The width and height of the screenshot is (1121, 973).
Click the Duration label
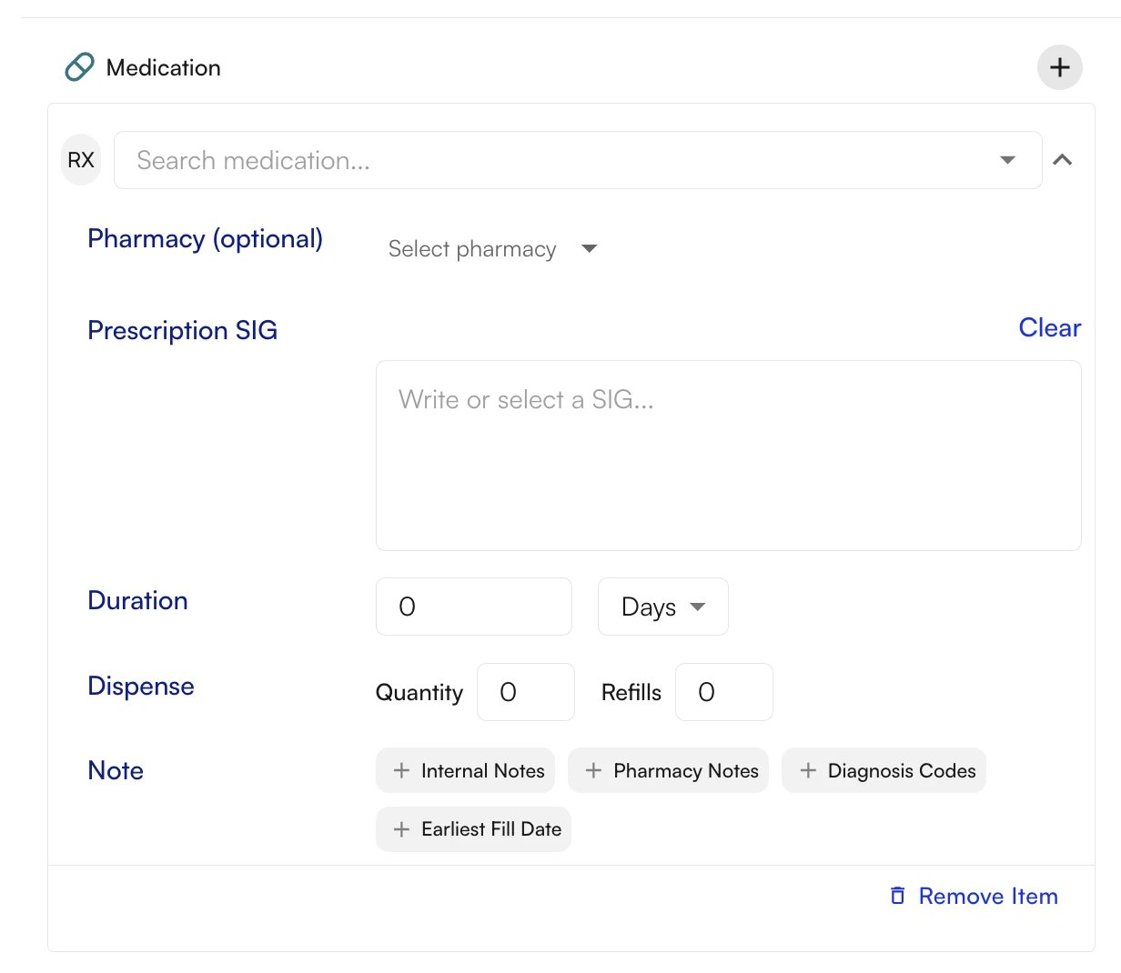[x=138, y=601]
